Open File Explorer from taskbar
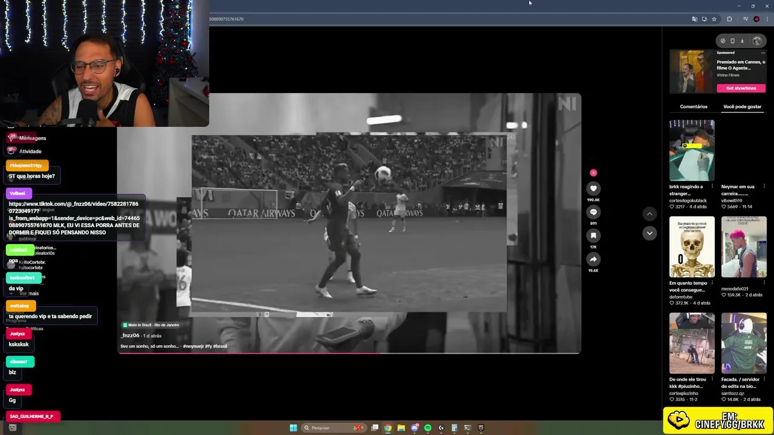This screenshot has width=774, height=435. (401, 428)
